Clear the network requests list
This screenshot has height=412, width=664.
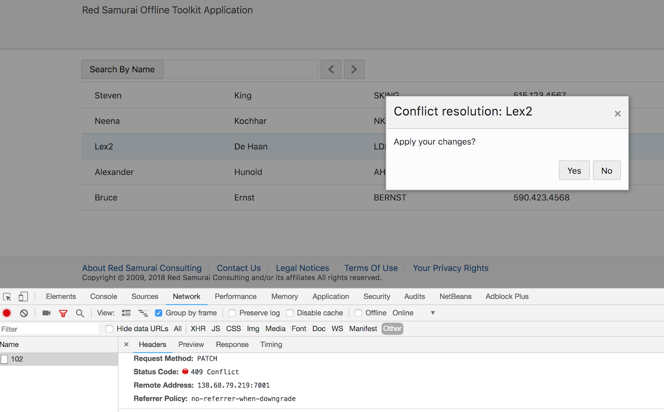tap(24, 313)
